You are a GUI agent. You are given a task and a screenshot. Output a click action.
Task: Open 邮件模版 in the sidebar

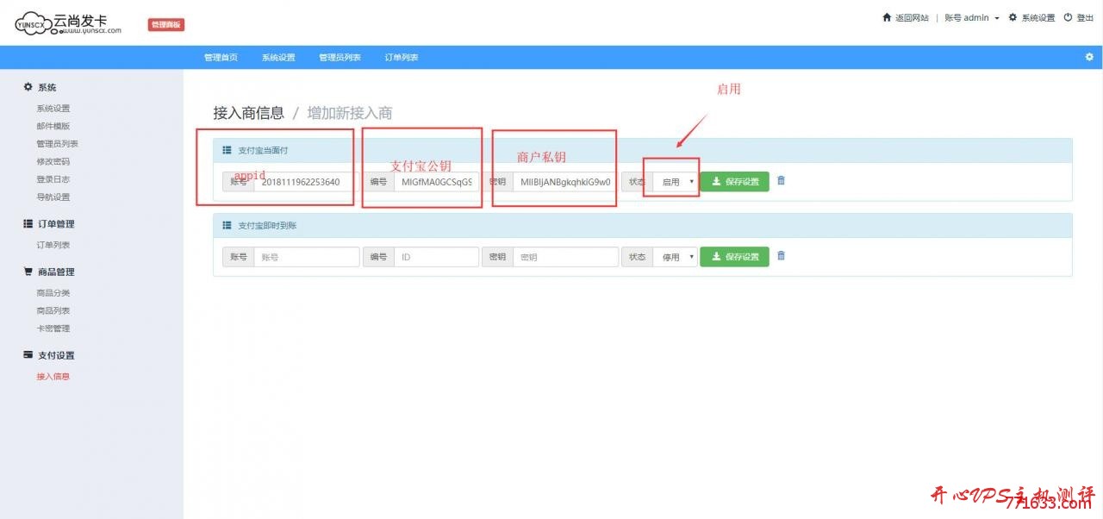(53, 126)
